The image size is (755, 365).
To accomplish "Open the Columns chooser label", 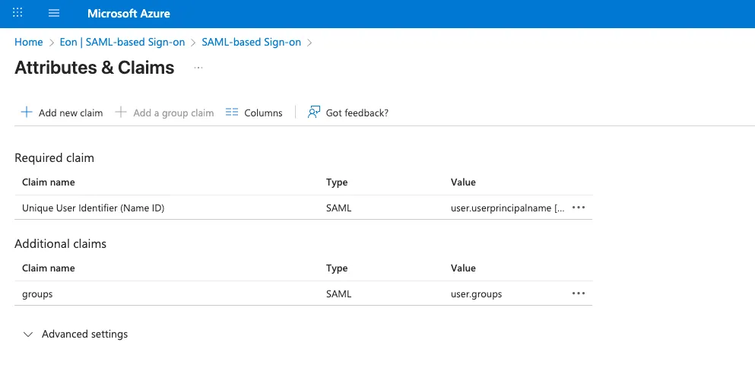I will pos(263,113).
